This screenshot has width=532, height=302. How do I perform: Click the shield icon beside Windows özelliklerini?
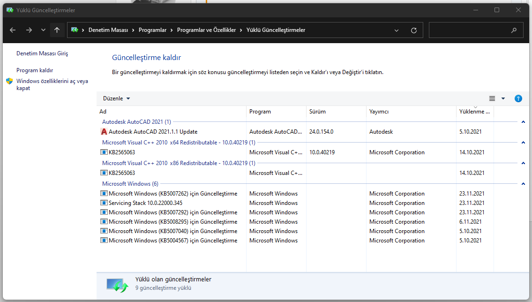9,81
